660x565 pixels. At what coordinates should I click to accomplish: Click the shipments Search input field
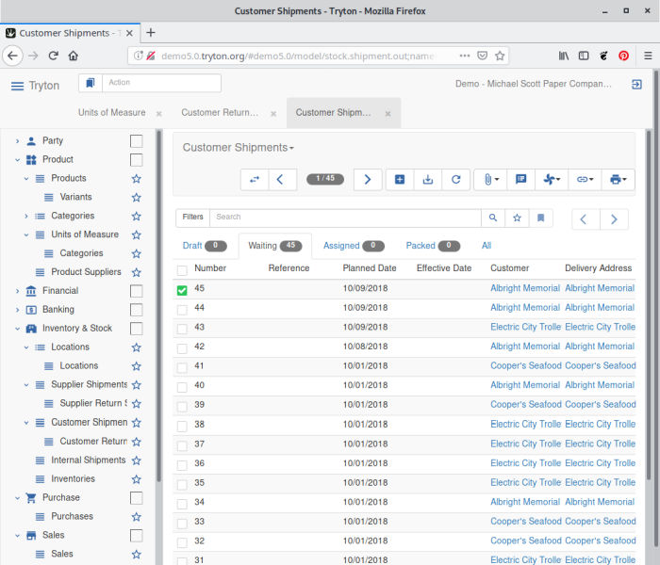(345, 218)
